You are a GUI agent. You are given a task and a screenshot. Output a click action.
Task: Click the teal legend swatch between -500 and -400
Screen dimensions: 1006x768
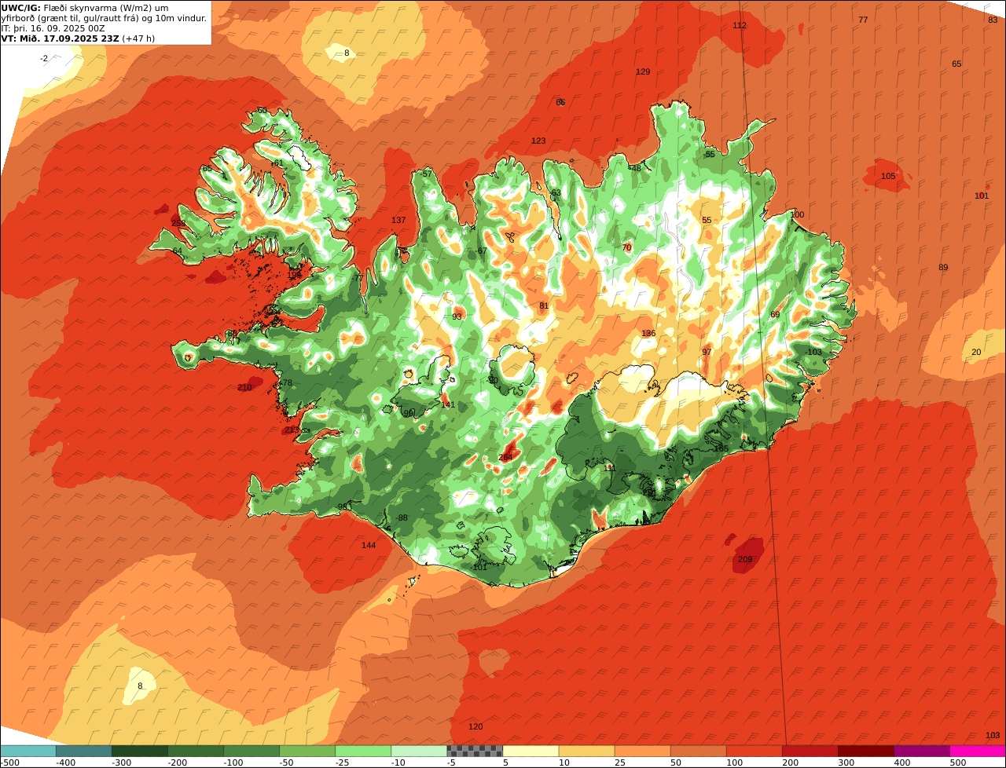[28, 751]
